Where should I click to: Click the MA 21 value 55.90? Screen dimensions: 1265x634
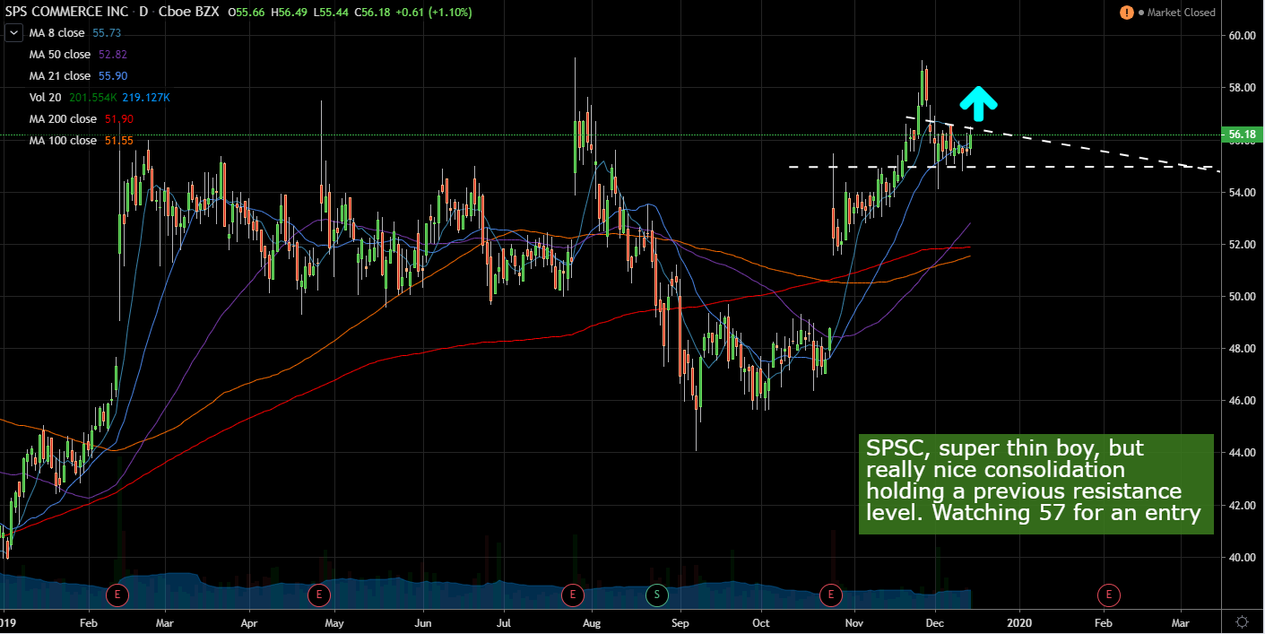tap(112, 76)
